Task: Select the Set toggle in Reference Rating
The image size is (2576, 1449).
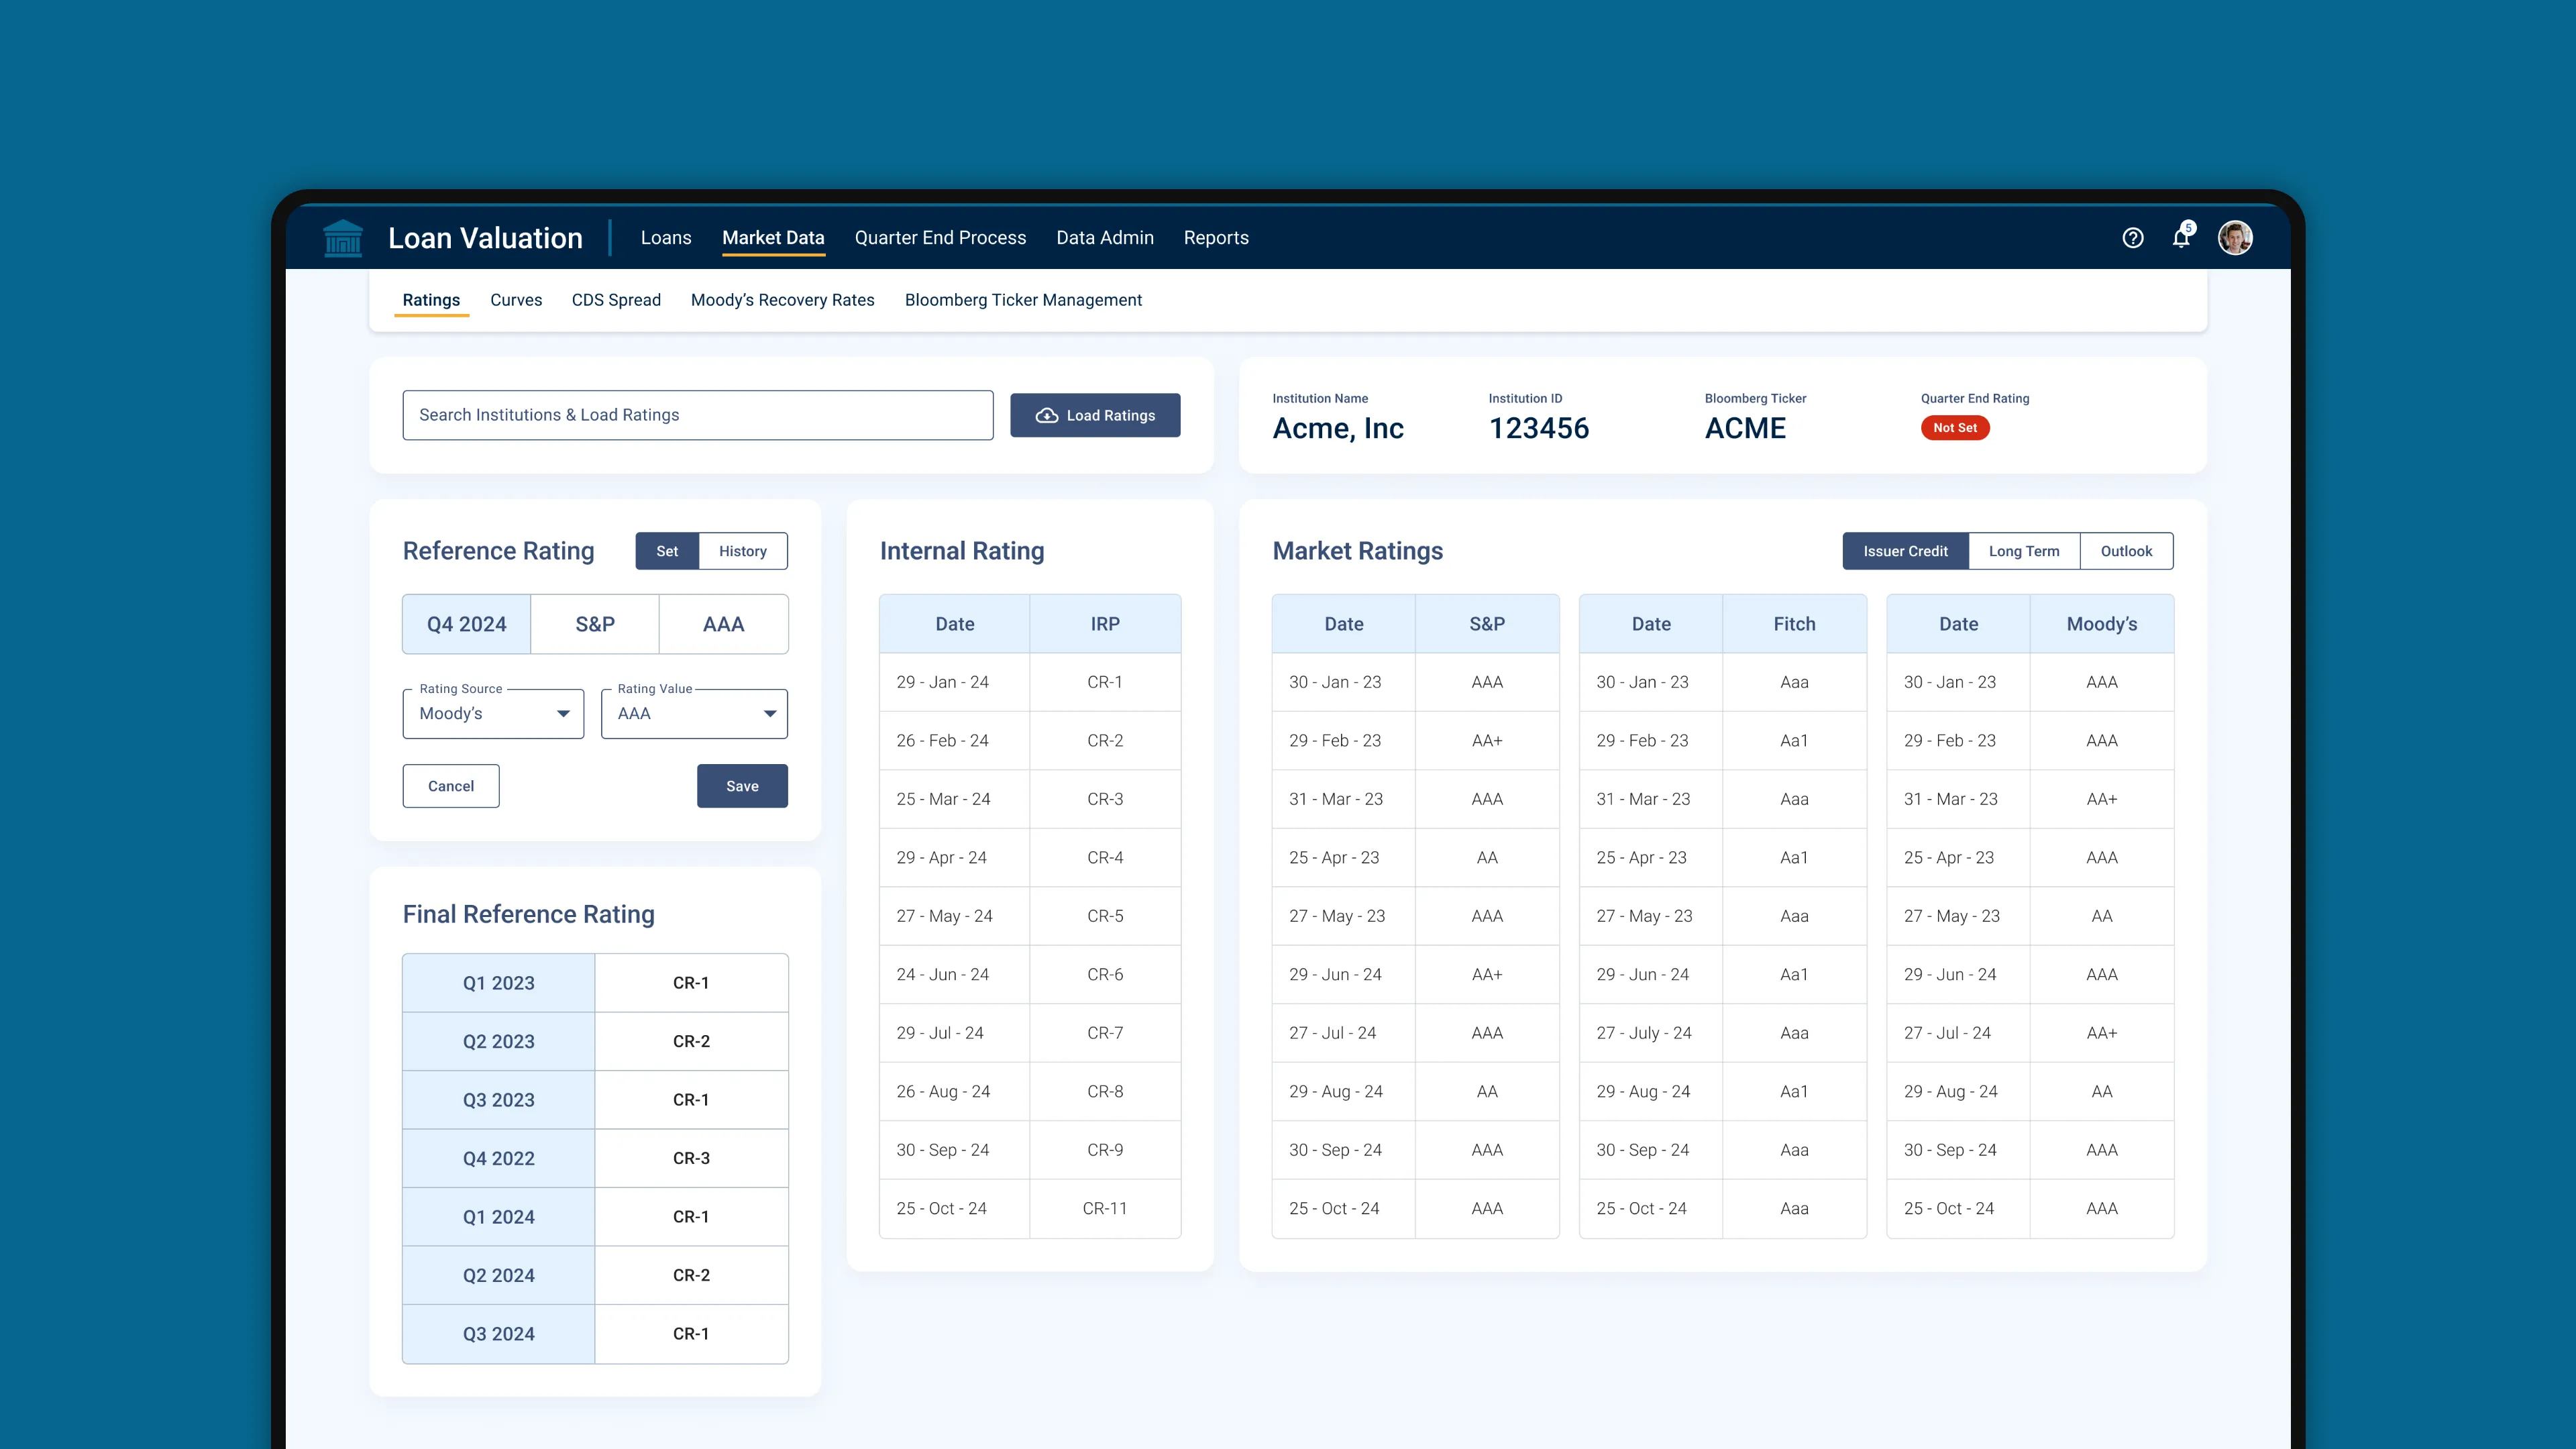Action: coord(667,551)
